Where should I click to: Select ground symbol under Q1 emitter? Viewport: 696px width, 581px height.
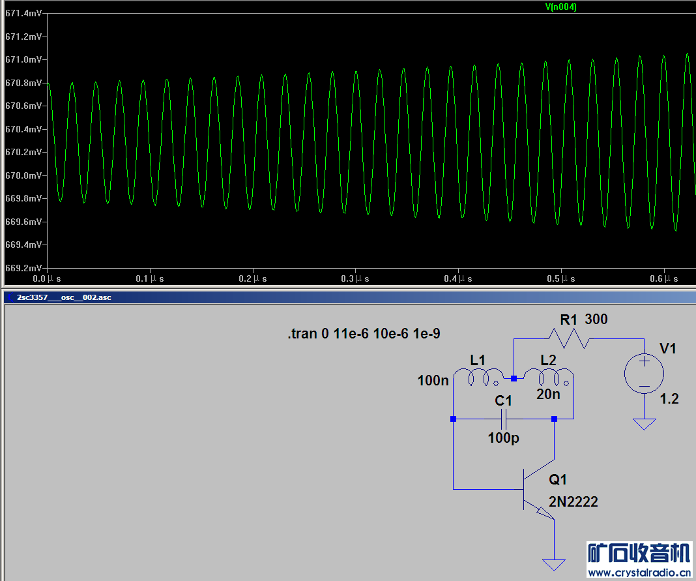click(x=554, y=564)
